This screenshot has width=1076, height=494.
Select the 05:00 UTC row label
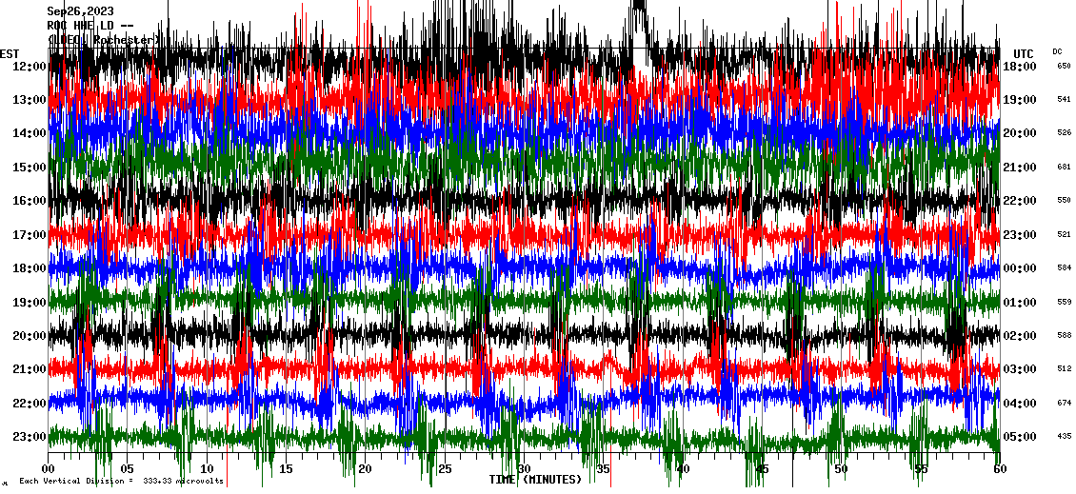tap(1021, 437)
